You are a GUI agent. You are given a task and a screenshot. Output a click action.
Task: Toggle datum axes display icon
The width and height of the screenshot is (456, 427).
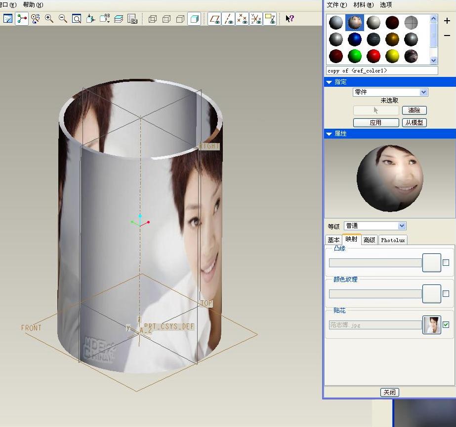(228, 19)
